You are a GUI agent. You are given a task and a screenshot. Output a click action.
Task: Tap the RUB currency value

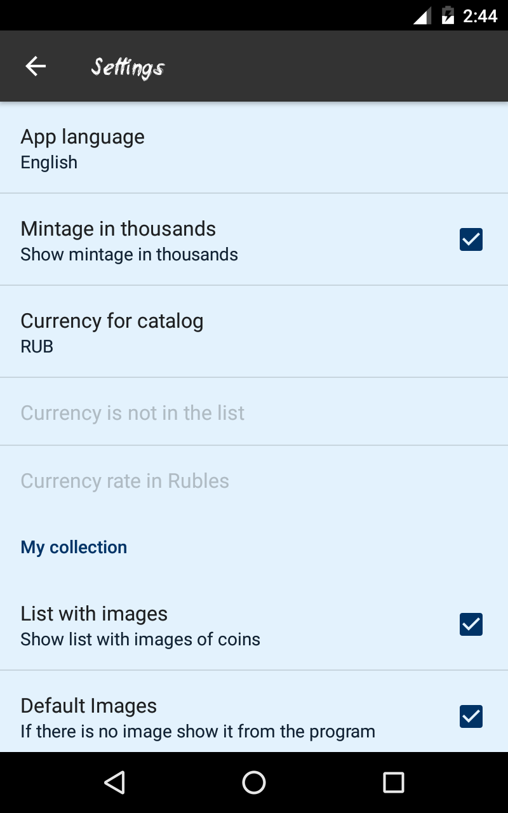[x=37, y=347]
